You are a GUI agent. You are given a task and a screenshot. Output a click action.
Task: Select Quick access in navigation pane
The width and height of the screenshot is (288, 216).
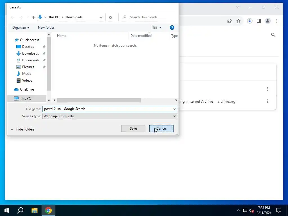pos(29,40)
